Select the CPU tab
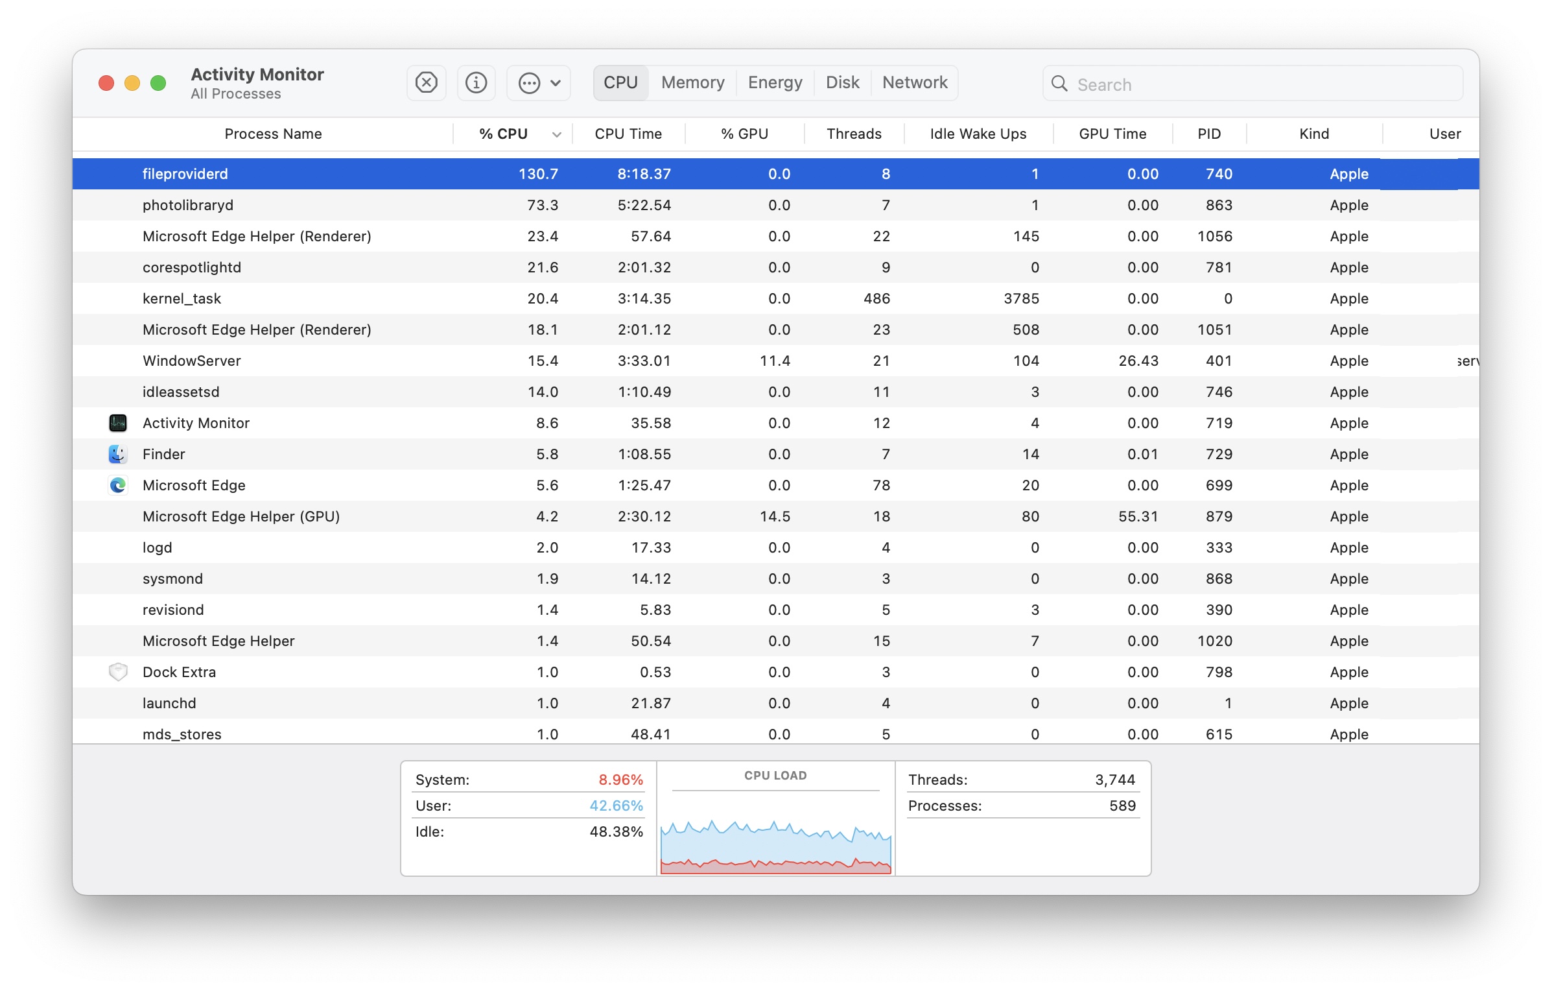This screenshot has width=1552, height=991. pyautogui.click(x=620, y=82)
